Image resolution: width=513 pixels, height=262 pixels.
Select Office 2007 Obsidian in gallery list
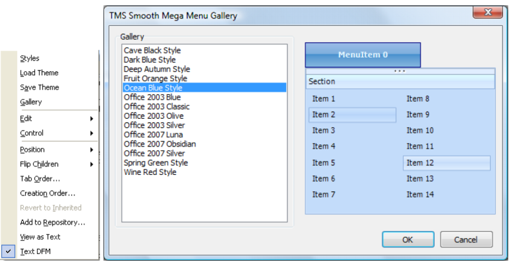(204, 144)
